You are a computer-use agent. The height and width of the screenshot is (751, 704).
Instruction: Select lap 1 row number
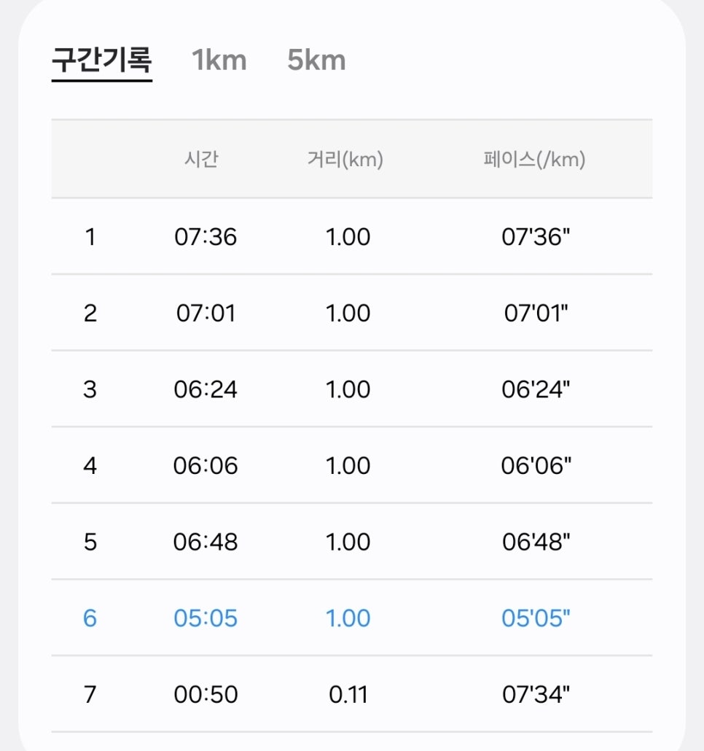[x=90, y=237]
